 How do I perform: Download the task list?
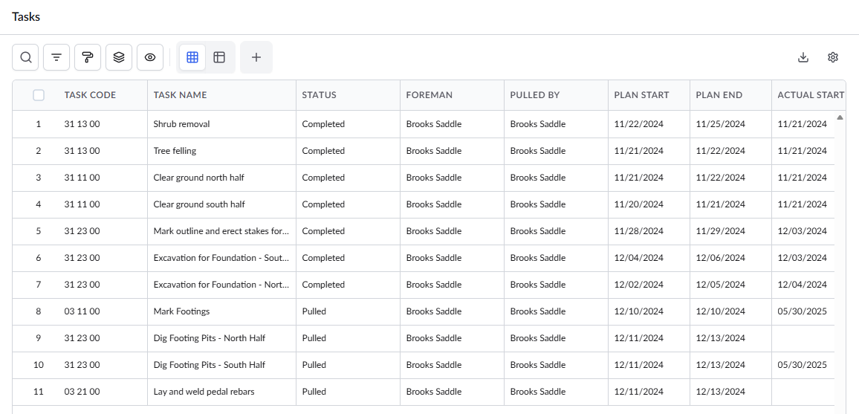803,57
